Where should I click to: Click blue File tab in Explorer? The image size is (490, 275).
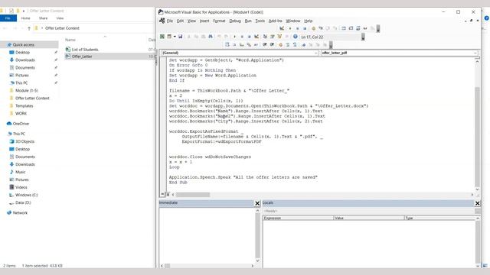click(8, 18)
